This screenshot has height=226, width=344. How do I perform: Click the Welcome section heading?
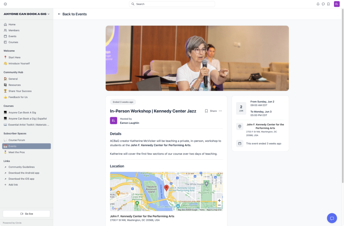pos(9,51)
